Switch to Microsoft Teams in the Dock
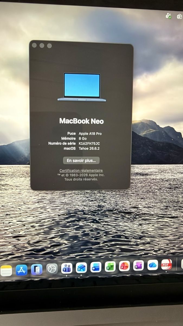Screen dimensions: 183x326 pos(67,268)
